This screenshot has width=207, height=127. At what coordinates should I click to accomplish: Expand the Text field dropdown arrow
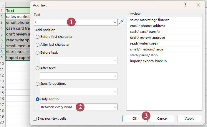click(115, 22)
